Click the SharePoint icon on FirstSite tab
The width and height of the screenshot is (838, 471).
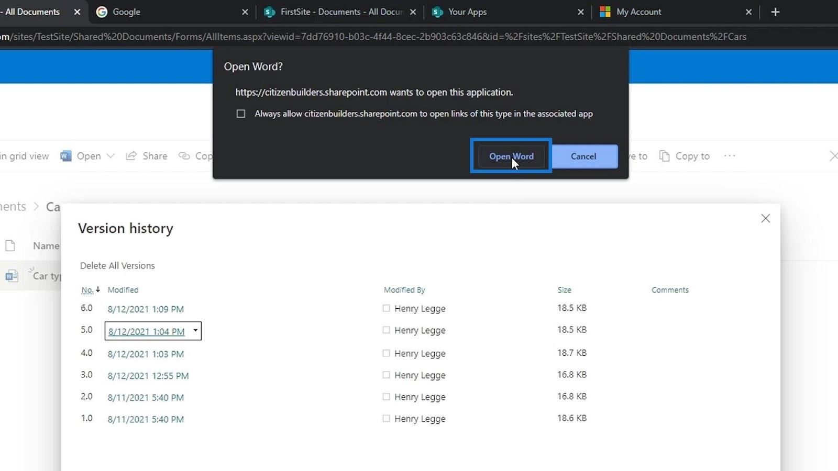click(x=269, y=12)
